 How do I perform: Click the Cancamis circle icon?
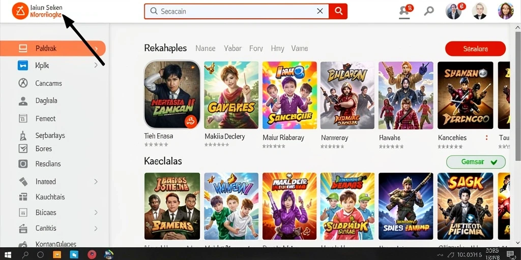tap(23, 83)
